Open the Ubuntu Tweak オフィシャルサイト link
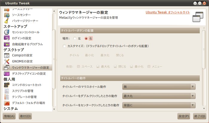Image resolution: width=209 pixels, height=123 pixels. pos(167,13)
